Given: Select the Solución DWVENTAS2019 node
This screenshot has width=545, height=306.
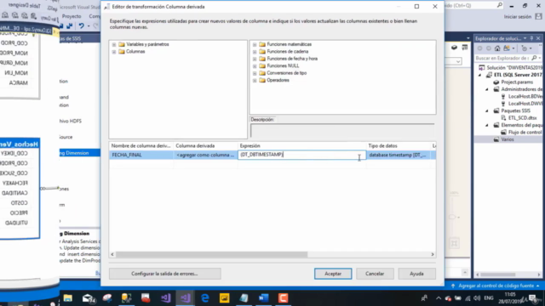Looking at the screenshot, I should click(514, 68).
